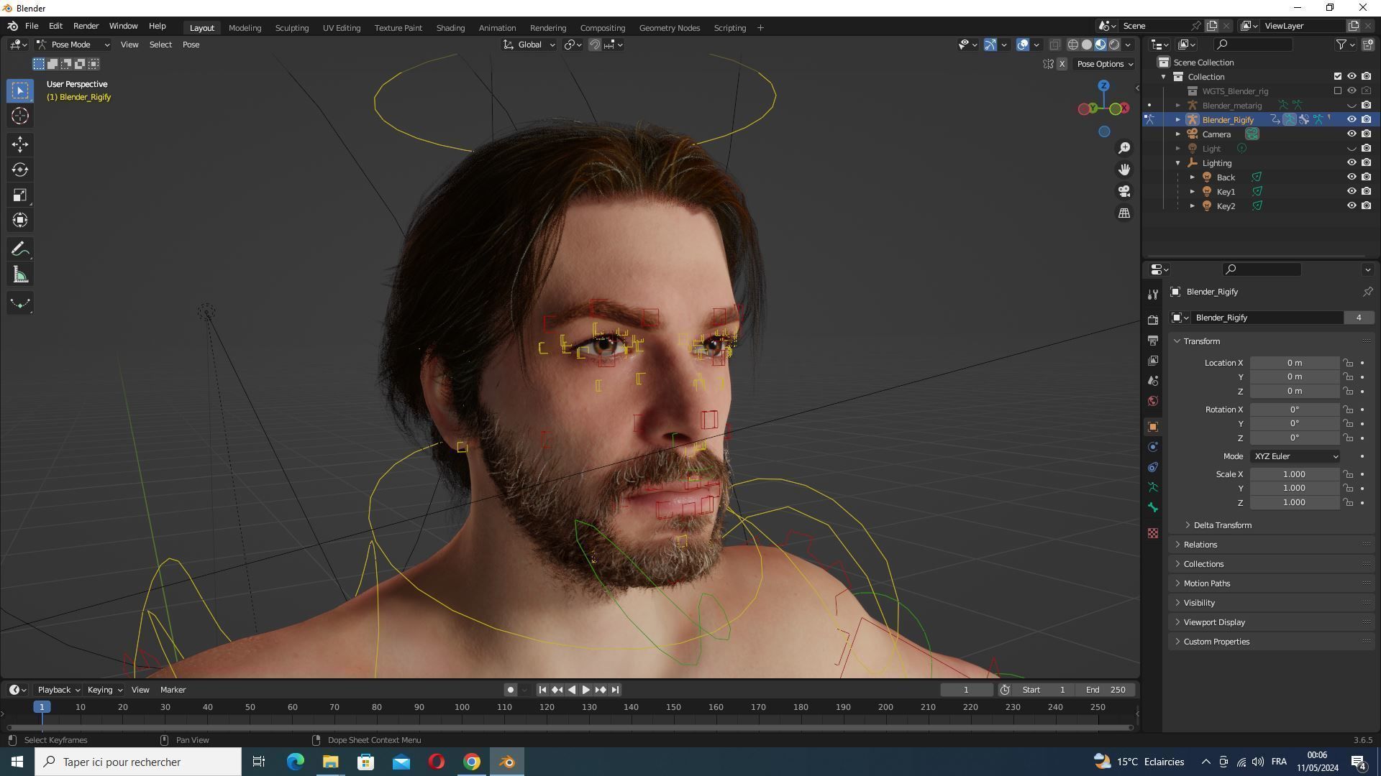The image size is (1381, 776).
Task: Open the File menu
Action: coord(32,26)
